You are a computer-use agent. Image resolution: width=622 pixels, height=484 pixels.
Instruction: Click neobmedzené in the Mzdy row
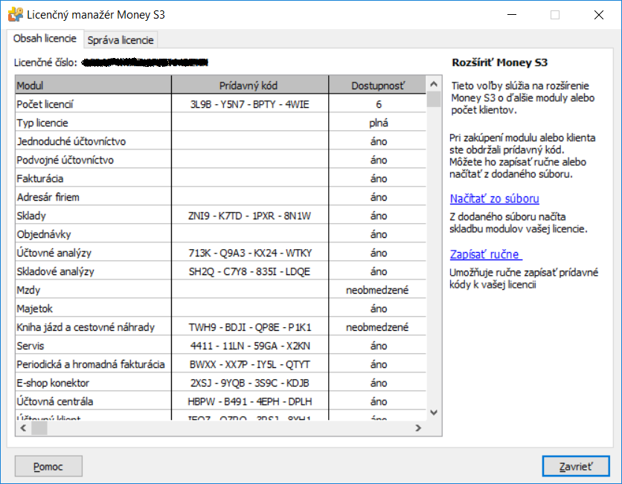377,290
